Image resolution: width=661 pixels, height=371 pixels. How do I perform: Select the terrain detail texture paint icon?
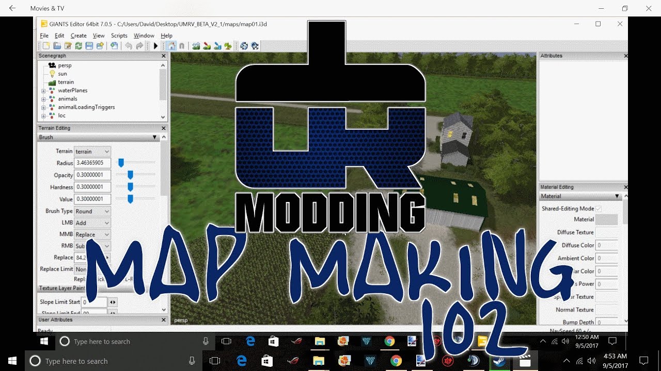click(207, 46)
